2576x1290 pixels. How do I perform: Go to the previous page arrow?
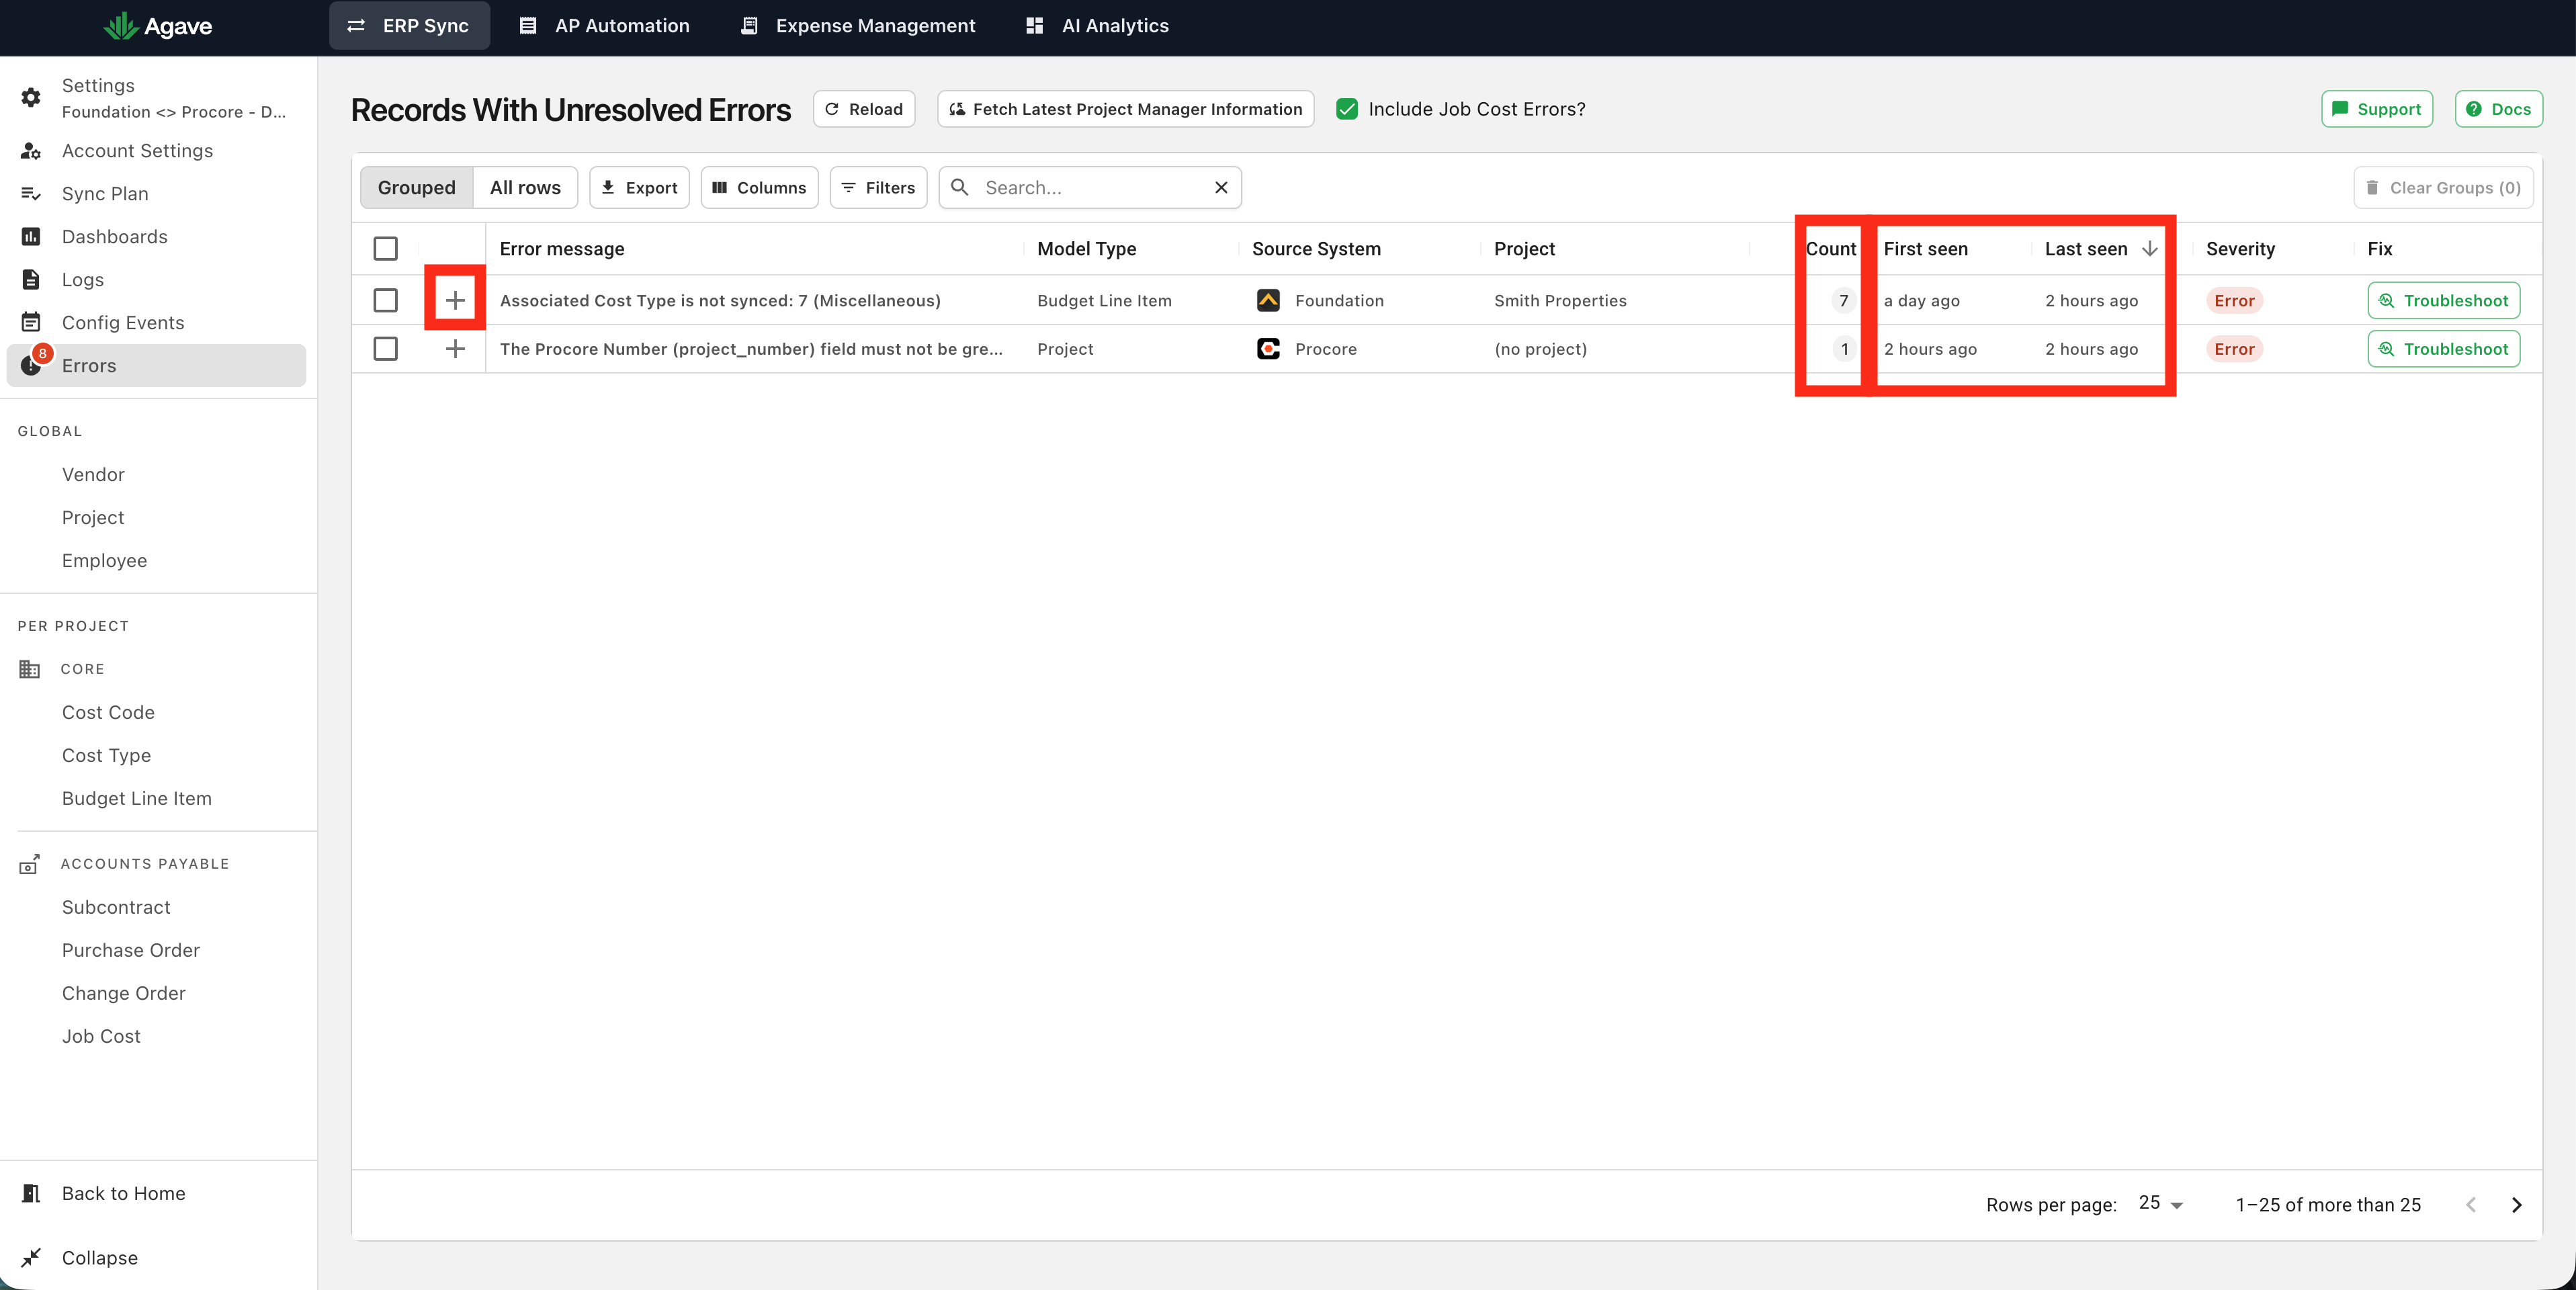(x=2471, y=1205)
